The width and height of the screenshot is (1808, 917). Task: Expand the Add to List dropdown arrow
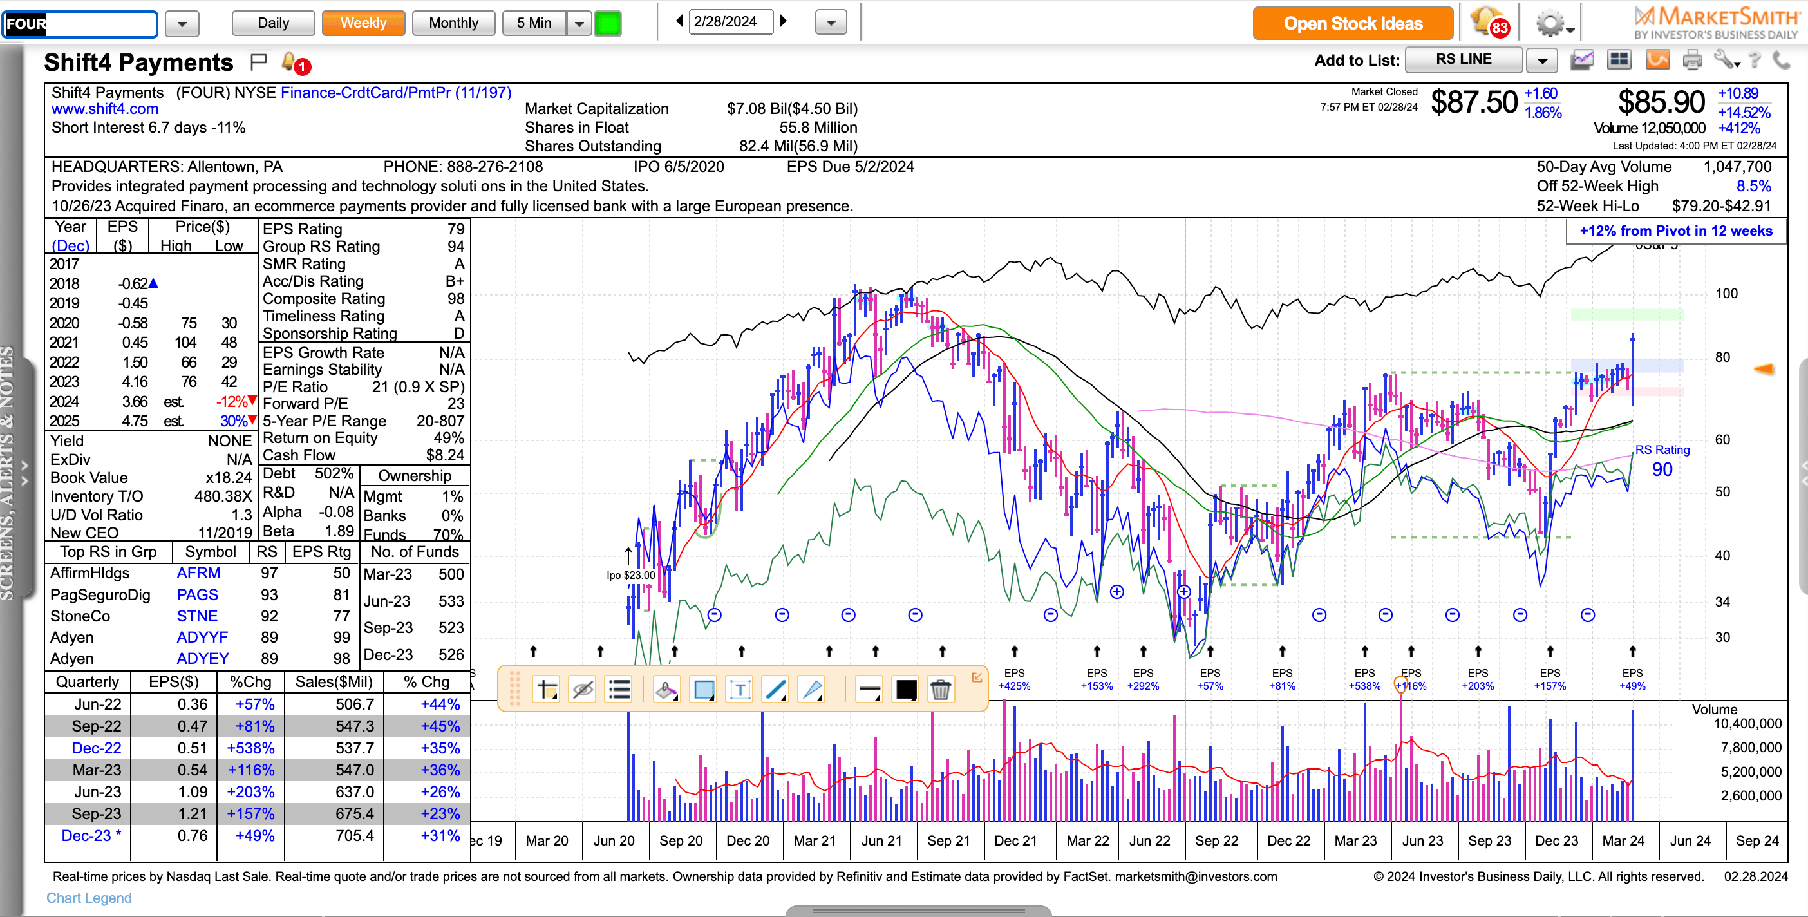[x=1542, y=61]
